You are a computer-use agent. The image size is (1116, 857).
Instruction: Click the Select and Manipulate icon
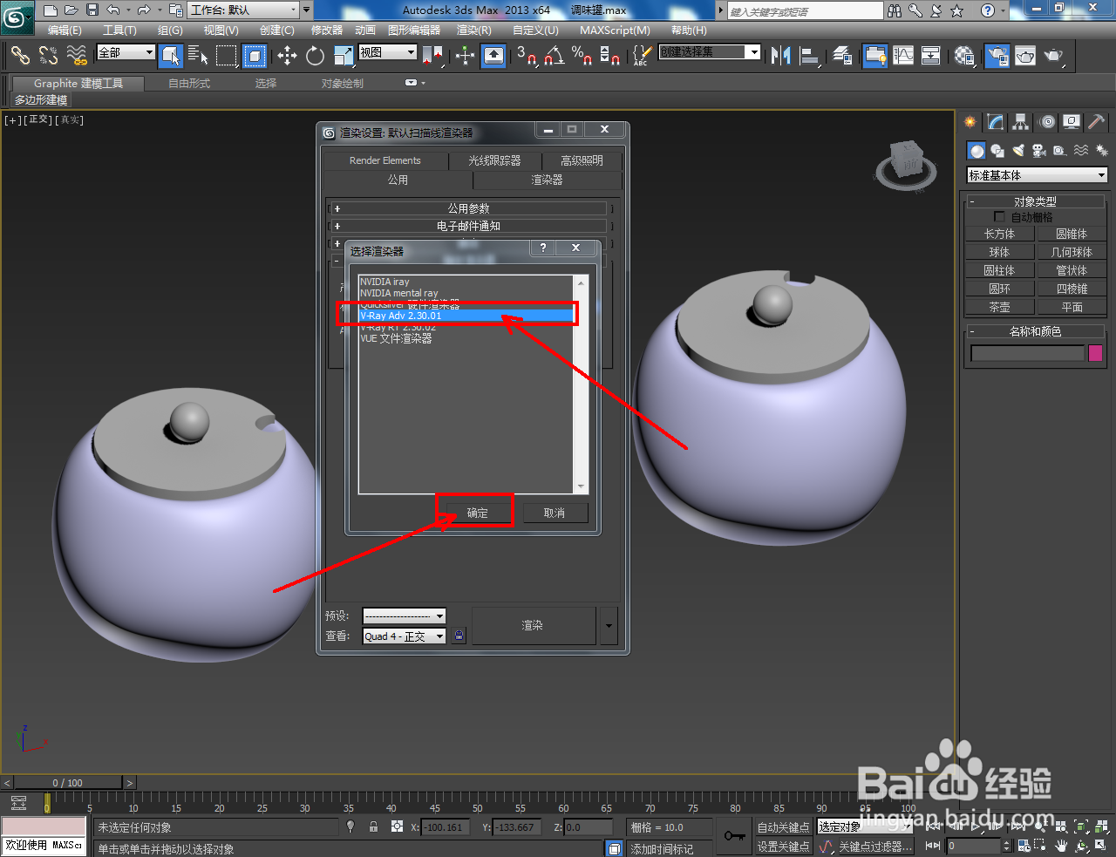[465, 56]
